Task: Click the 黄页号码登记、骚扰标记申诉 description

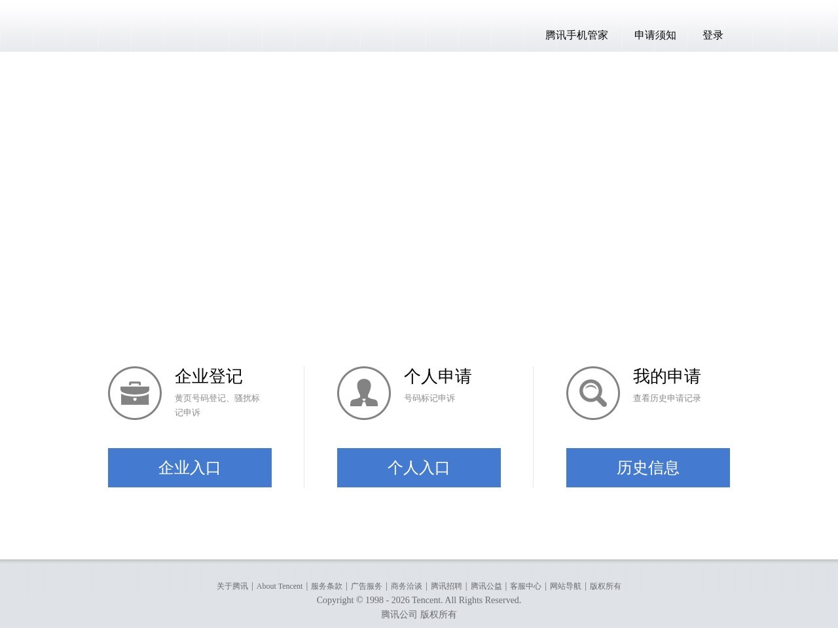Action: [x=217, y=405]
